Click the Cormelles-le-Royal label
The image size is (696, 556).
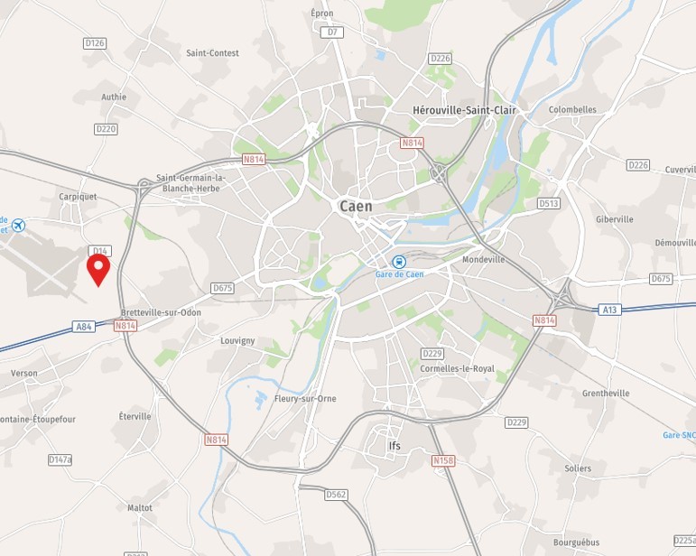(x=457, y=369)
